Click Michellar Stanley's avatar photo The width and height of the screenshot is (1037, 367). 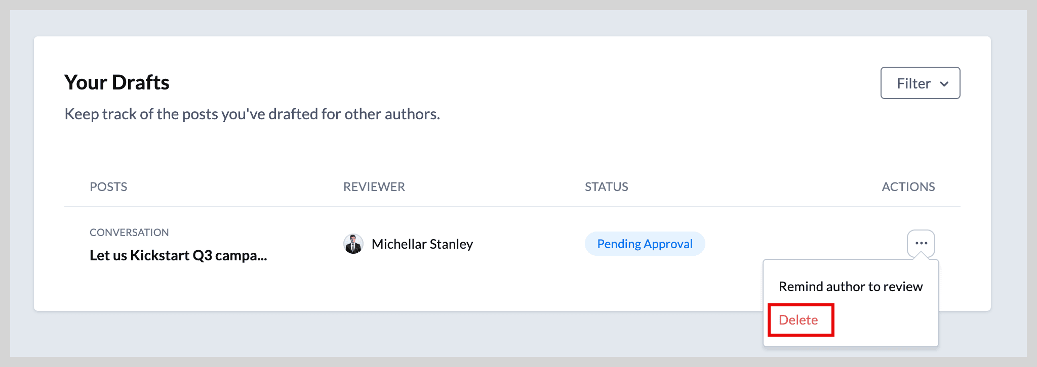[353, 244]
